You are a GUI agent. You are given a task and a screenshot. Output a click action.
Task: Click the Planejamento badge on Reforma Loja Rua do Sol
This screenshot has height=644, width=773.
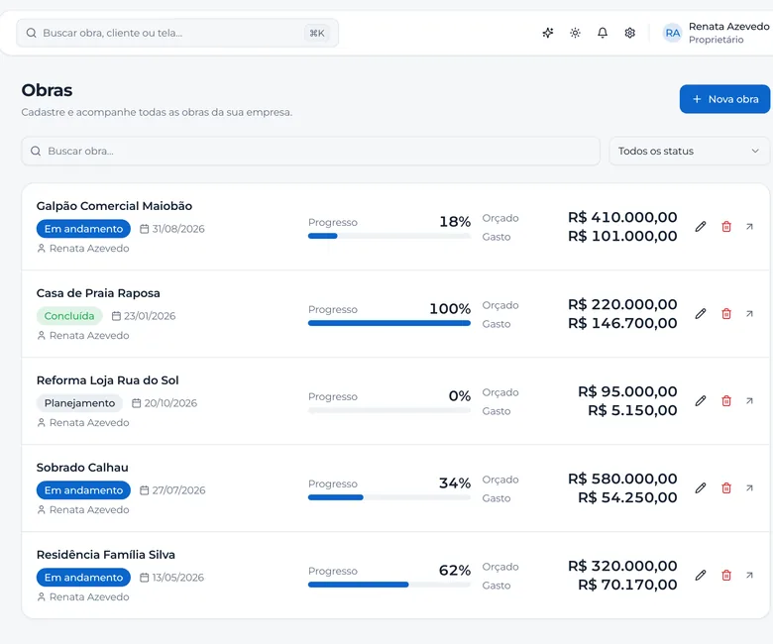[x=79, y=403]
